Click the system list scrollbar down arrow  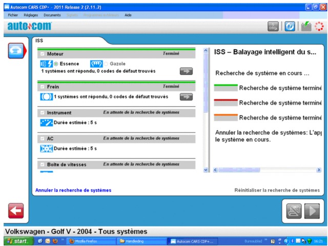(x=206, y=170)
